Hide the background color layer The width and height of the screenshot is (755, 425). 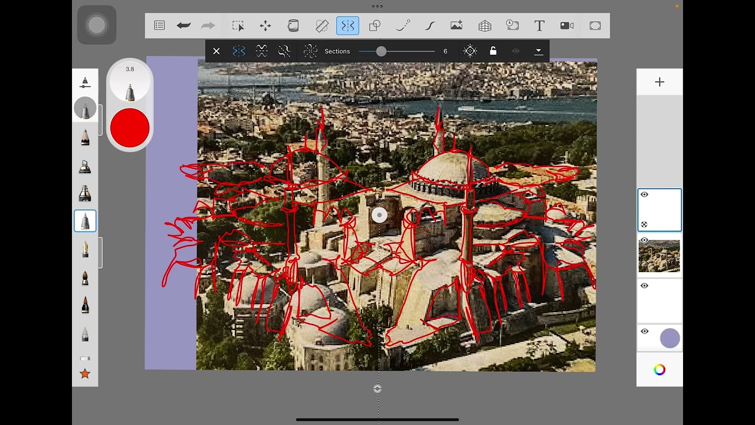[644, 332]
